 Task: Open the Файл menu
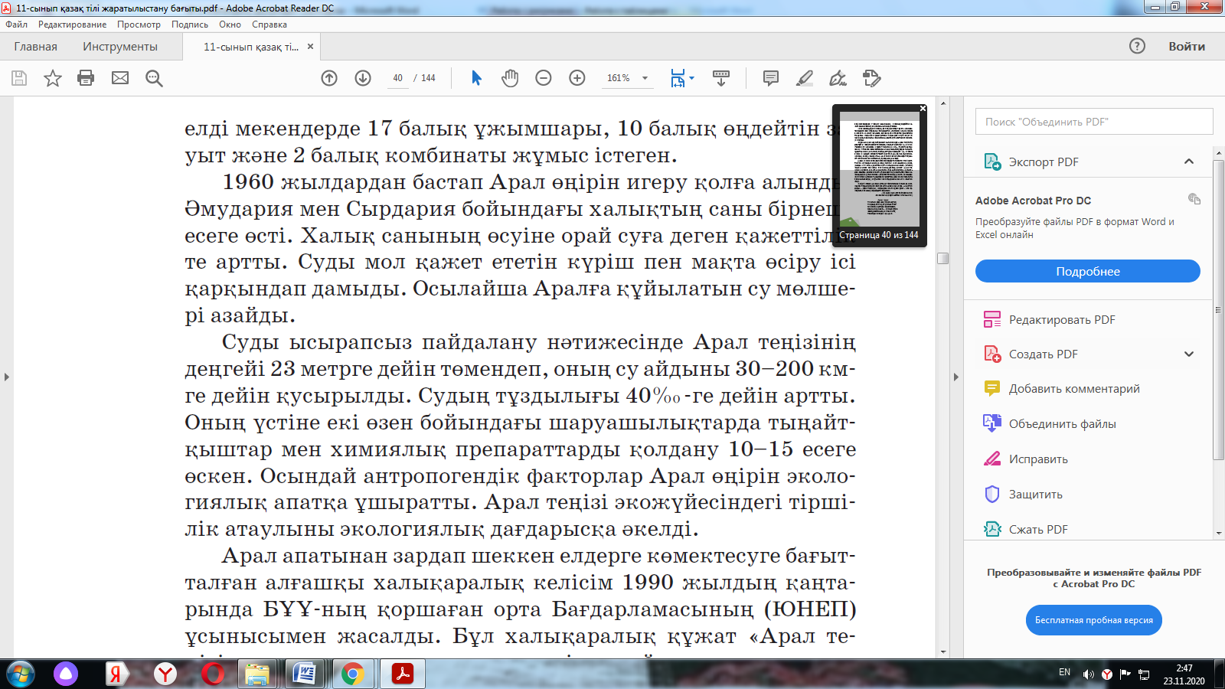[16, 24]
